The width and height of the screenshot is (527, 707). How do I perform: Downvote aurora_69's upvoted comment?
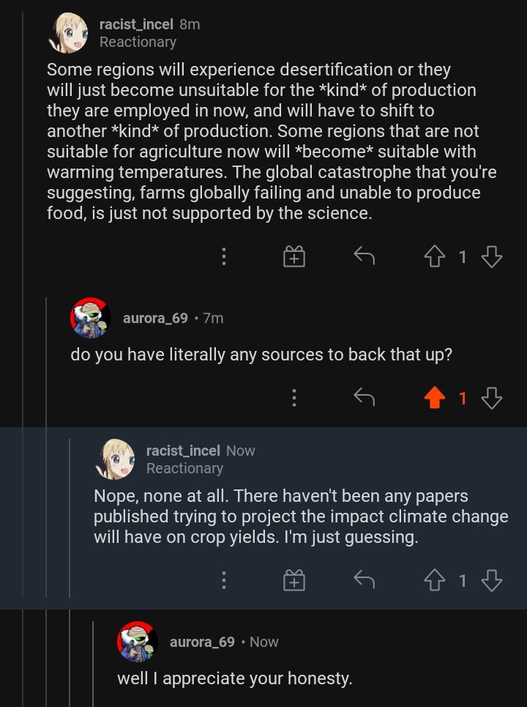[492, 398]
